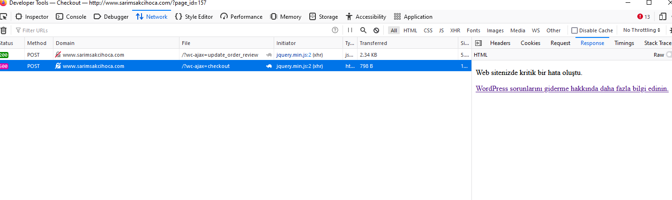Select the Response tab
Viewport: 672px width, 200px height.
click(592, 43)
